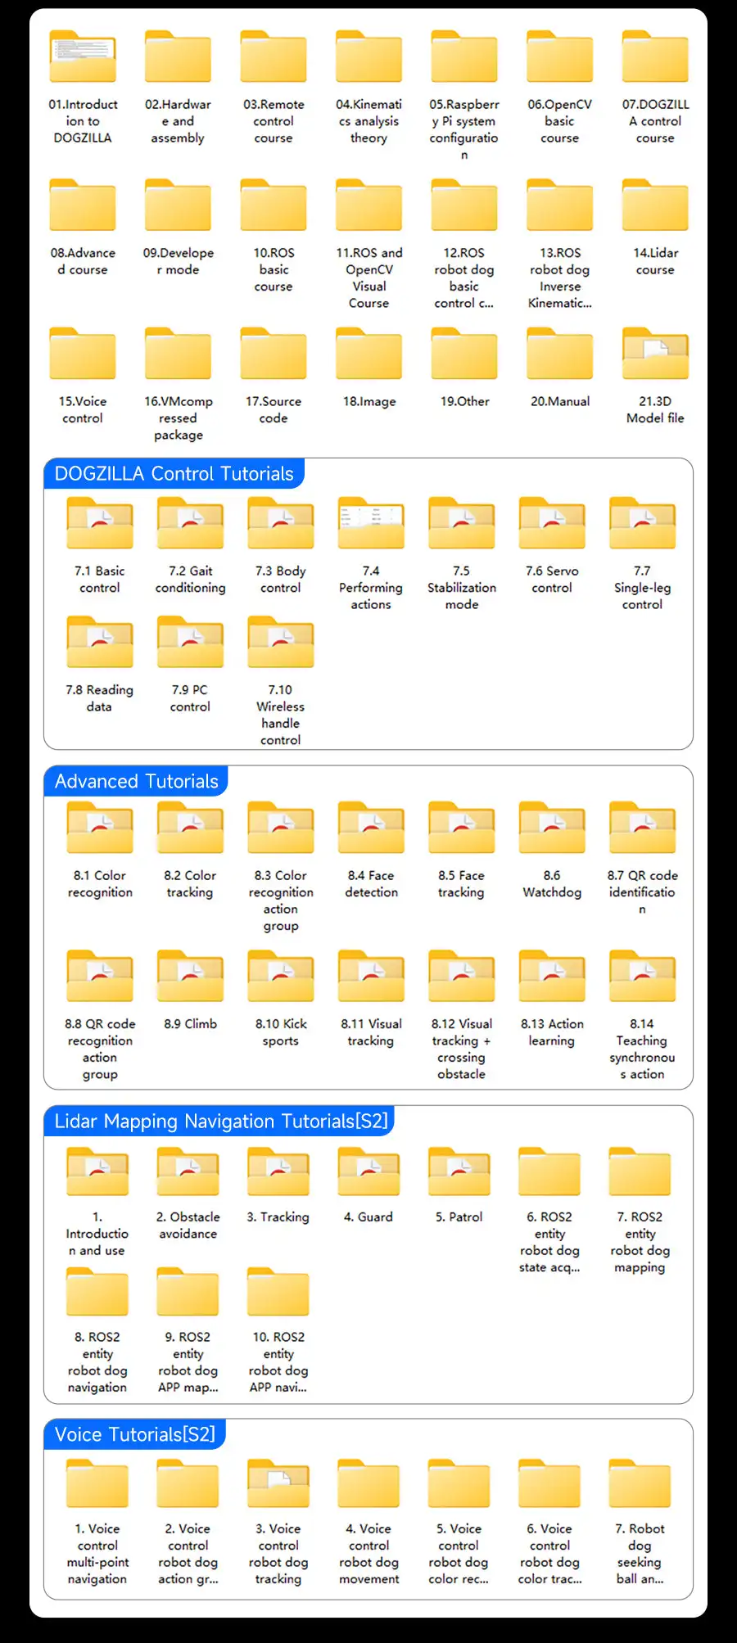Open the 7.2 Gait conditioning folder

pos(190,523)
